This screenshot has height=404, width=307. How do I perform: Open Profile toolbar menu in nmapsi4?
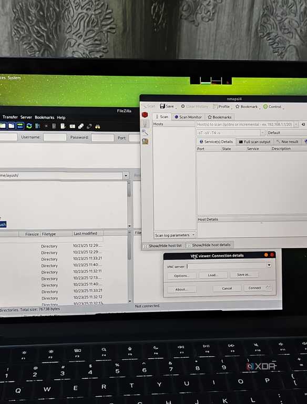[x=221, y=107]
